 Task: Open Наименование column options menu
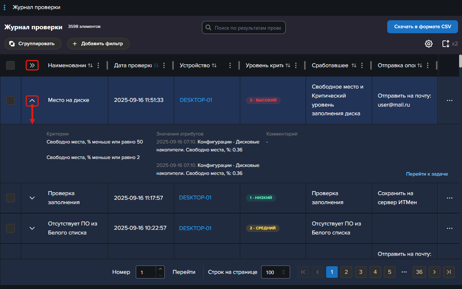[98, 65]
